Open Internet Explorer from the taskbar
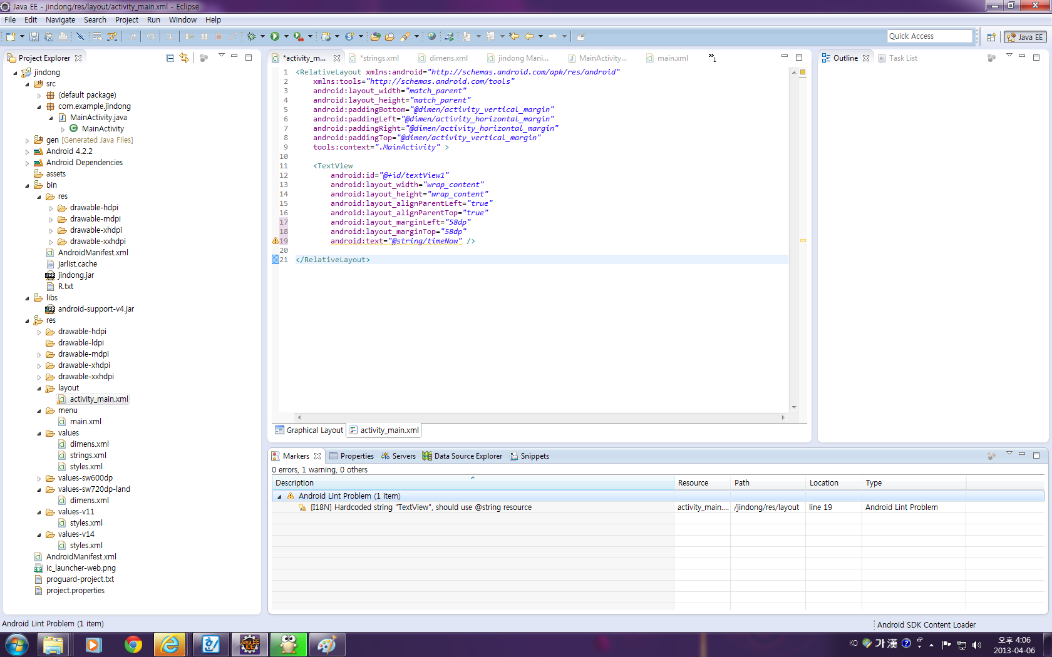 click(170, 644)
